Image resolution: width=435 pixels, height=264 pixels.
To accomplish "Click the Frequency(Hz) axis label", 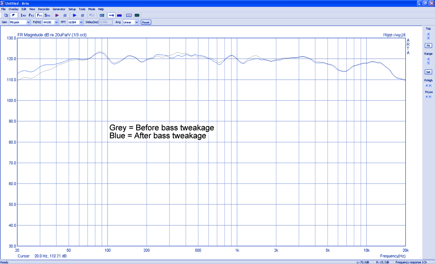I will [x=393, y=256].
